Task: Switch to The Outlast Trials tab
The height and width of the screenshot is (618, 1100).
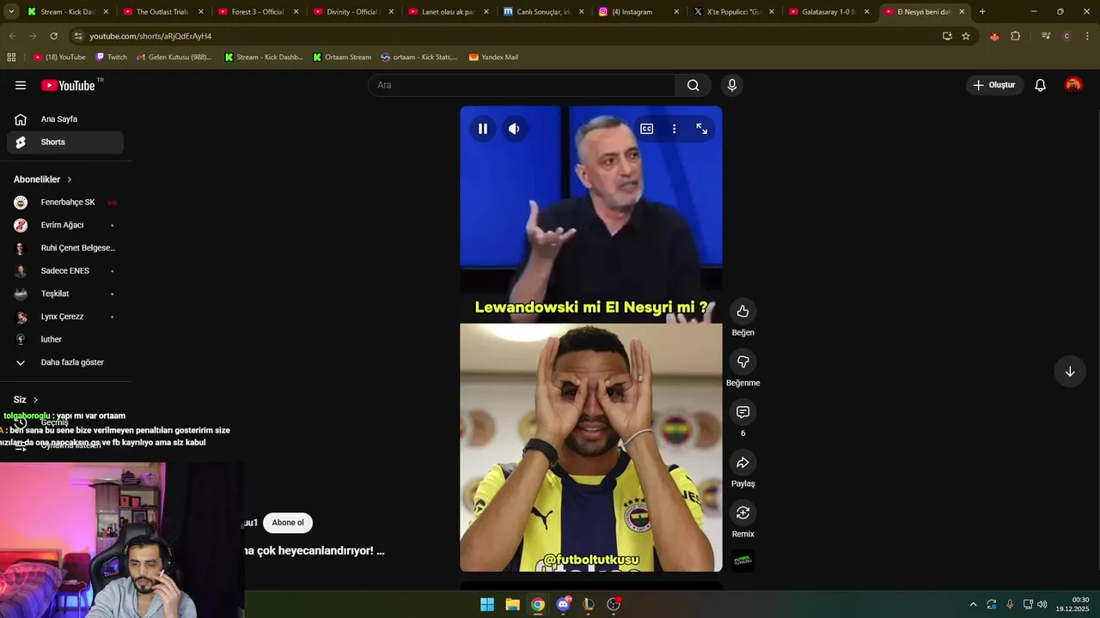Action: [x=163, y=12]
